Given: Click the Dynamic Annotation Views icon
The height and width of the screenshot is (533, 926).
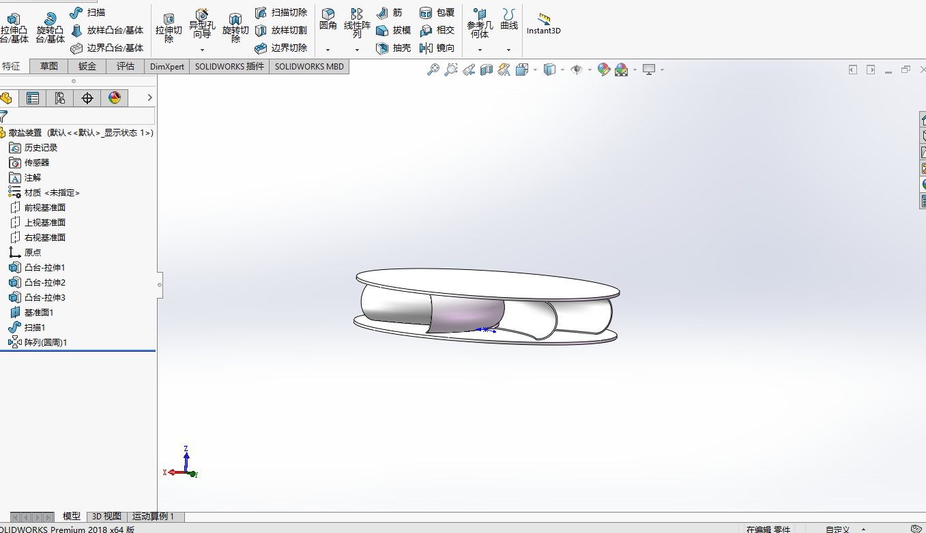Looking at the screenshot, I should coord(504,70).
